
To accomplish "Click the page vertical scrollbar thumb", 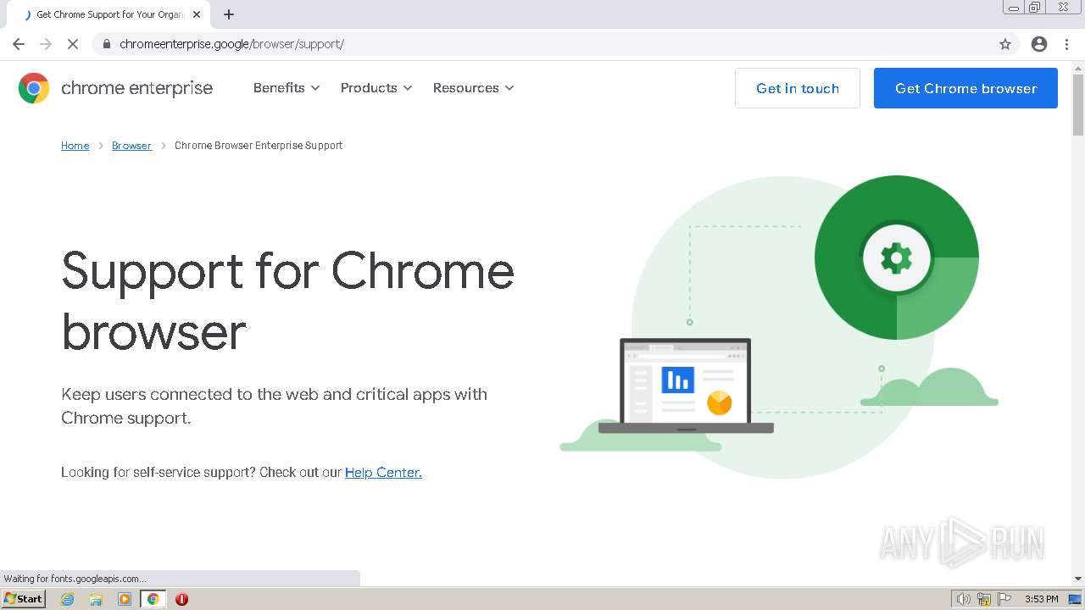I will [x=1078, y=105].
